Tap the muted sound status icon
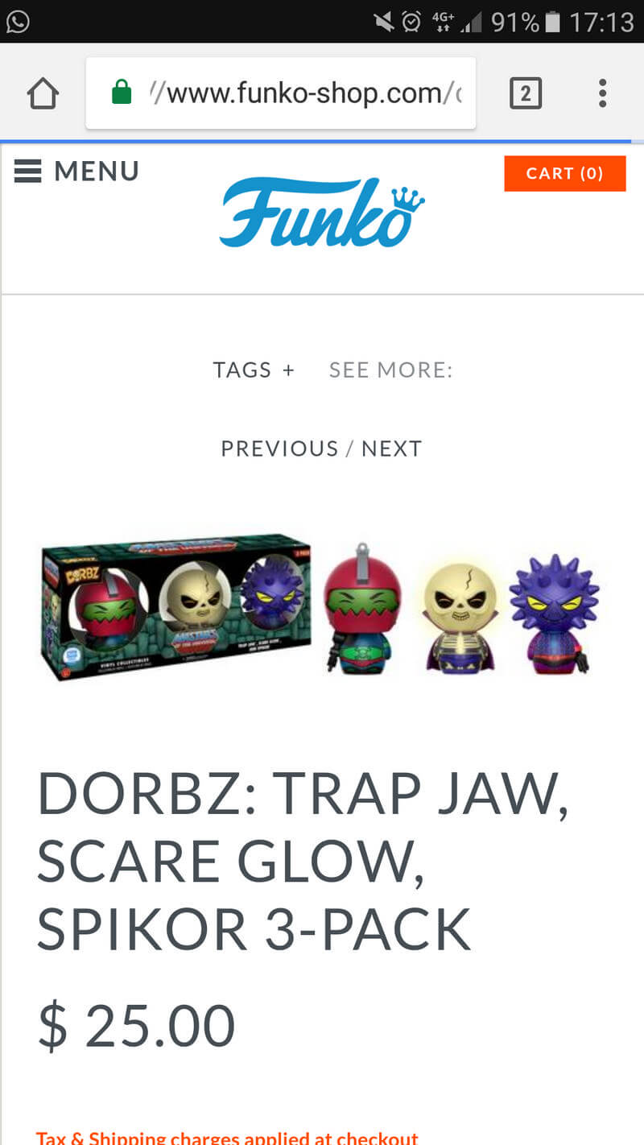This screenshot has height=1145, width=644. (383, 22)
